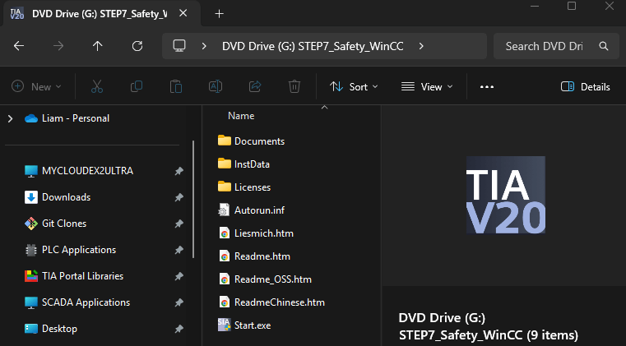Toggle the Details pane button

coord(586,86)
